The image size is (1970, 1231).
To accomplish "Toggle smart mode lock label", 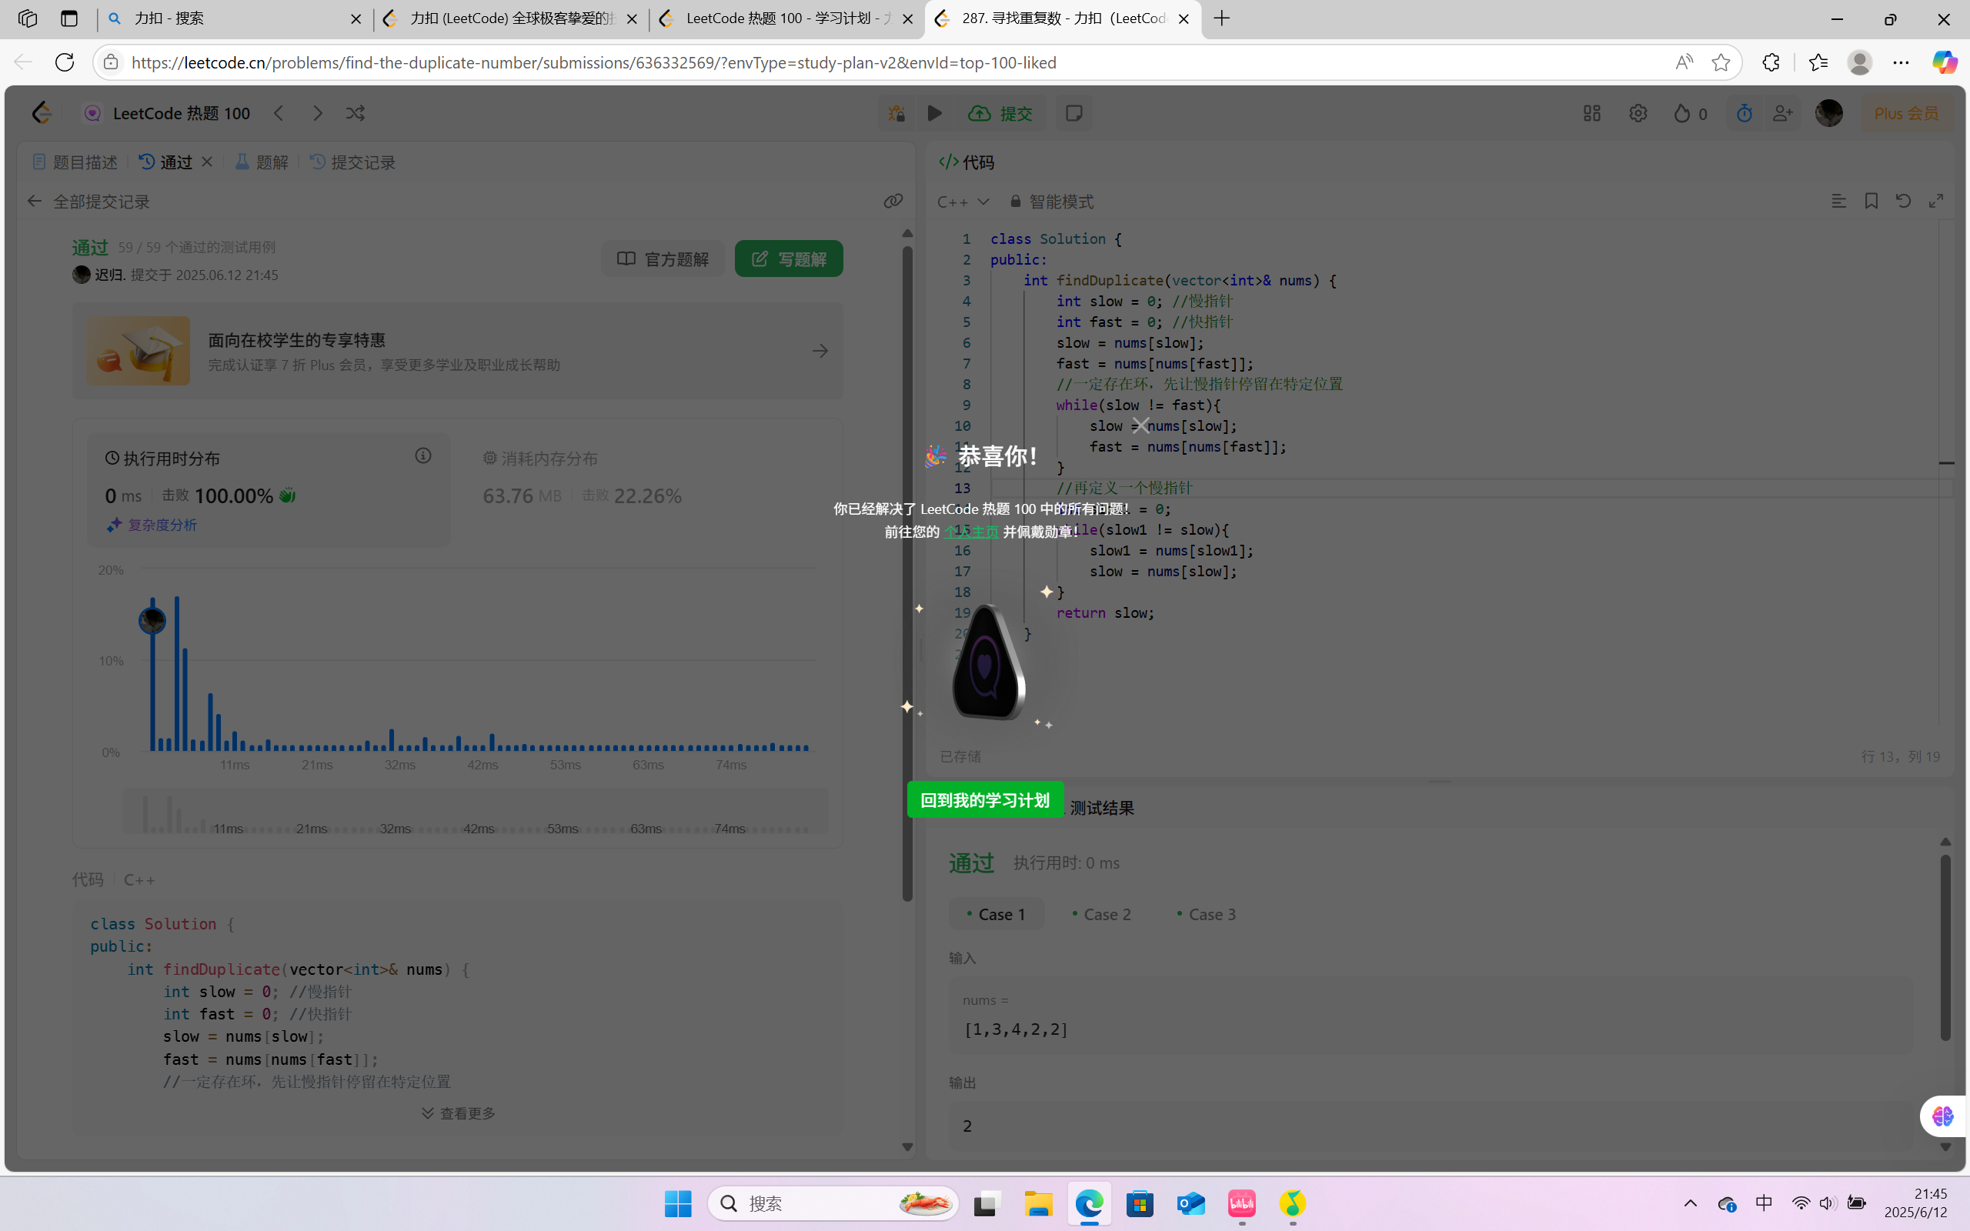I will [x=1052, y=201].
